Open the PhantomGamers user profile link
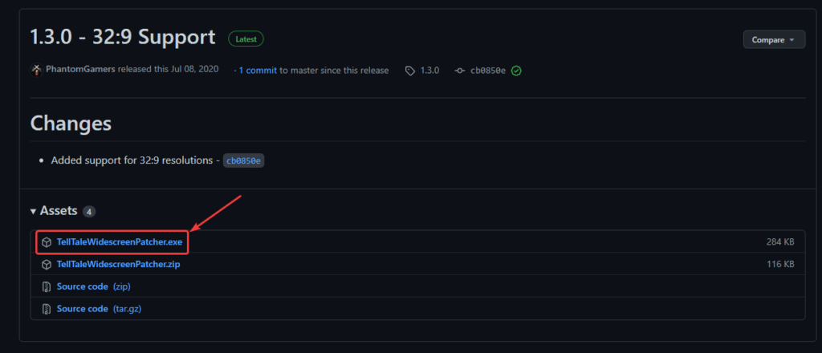Viewport: 822px width, 353px height. pyautogui.click(x=81, y=70)
